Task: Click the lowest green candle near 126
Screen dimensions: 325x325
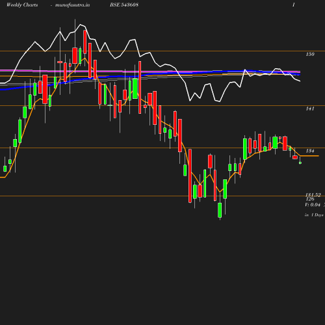Action: click(x=220, y=210)
